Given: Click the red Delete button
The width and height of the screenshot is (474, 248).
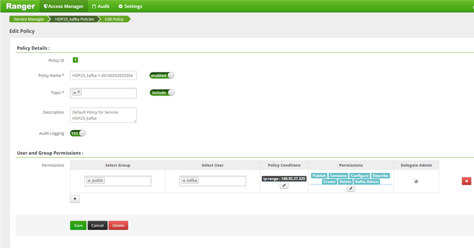Looking at the screenshot, I should click(x=118, y=225).
